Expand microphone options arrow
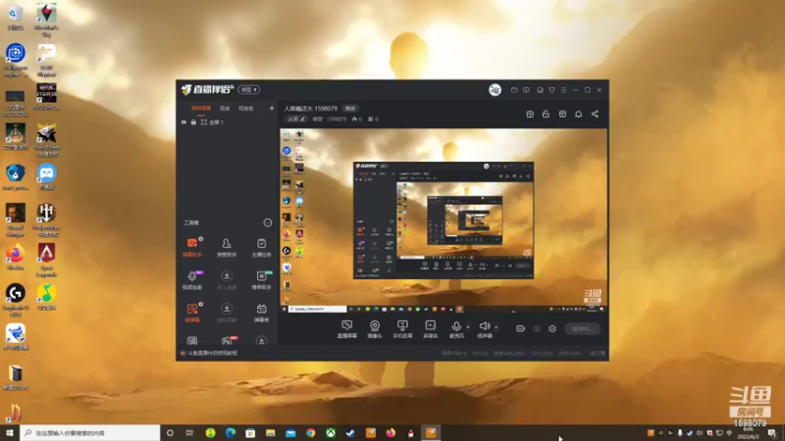Image resolution: width=785 pixels, height=441 pixels. [x=468, y=327]
